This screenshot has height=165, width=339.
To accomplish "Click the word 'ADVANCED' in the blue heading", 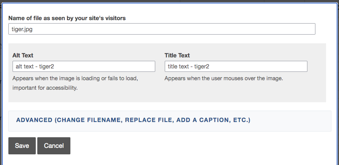I will [34, 120].
